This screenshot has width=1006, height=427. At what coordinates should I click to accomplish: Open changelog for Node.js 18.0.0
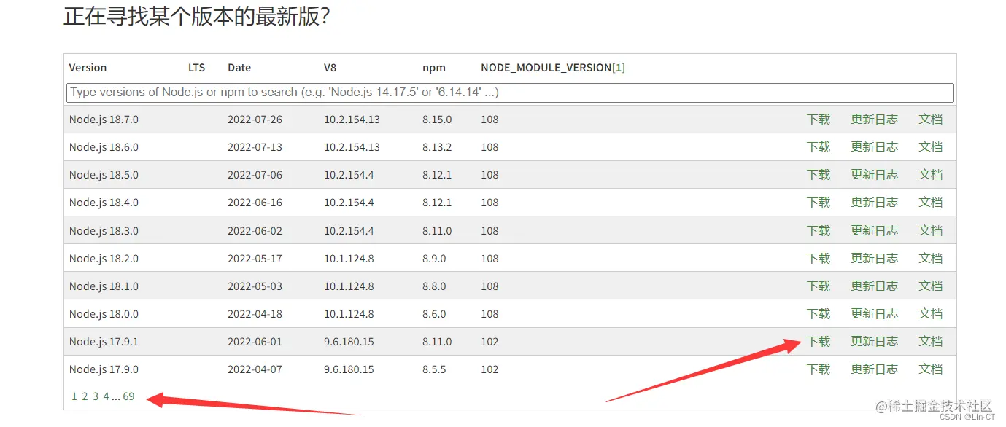(874, 314)
